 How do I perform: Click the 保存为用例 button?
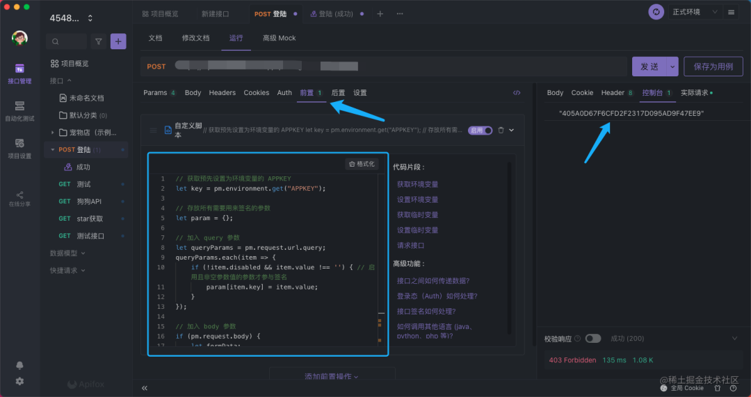point(713,67)
